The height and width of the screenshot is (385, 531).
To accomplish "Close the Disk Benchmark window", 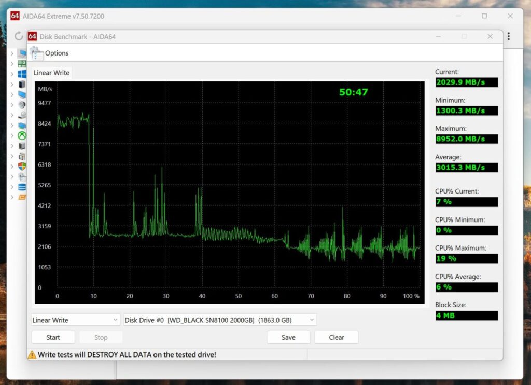I will pyautogui.click(x=490, y=36).
